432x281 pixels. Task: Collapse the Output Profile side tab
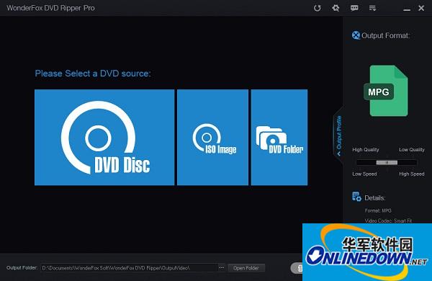338,135
